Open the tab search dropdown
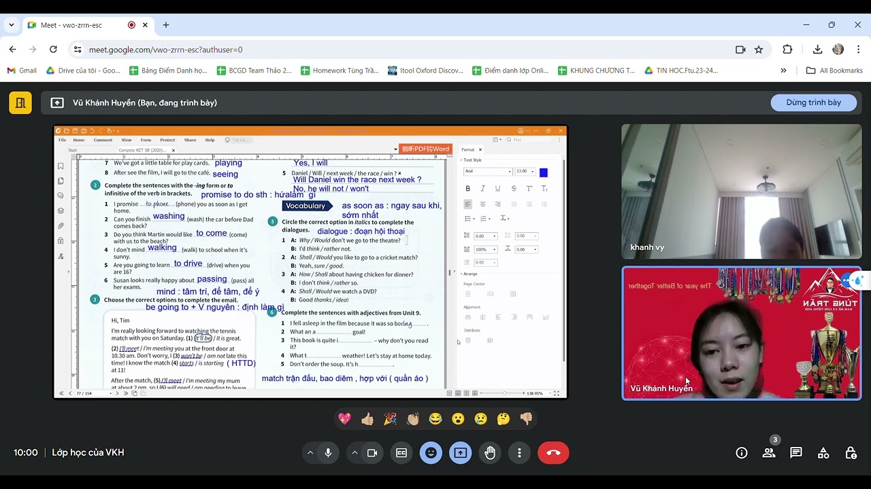871x489 pixels. coord(11,25)
